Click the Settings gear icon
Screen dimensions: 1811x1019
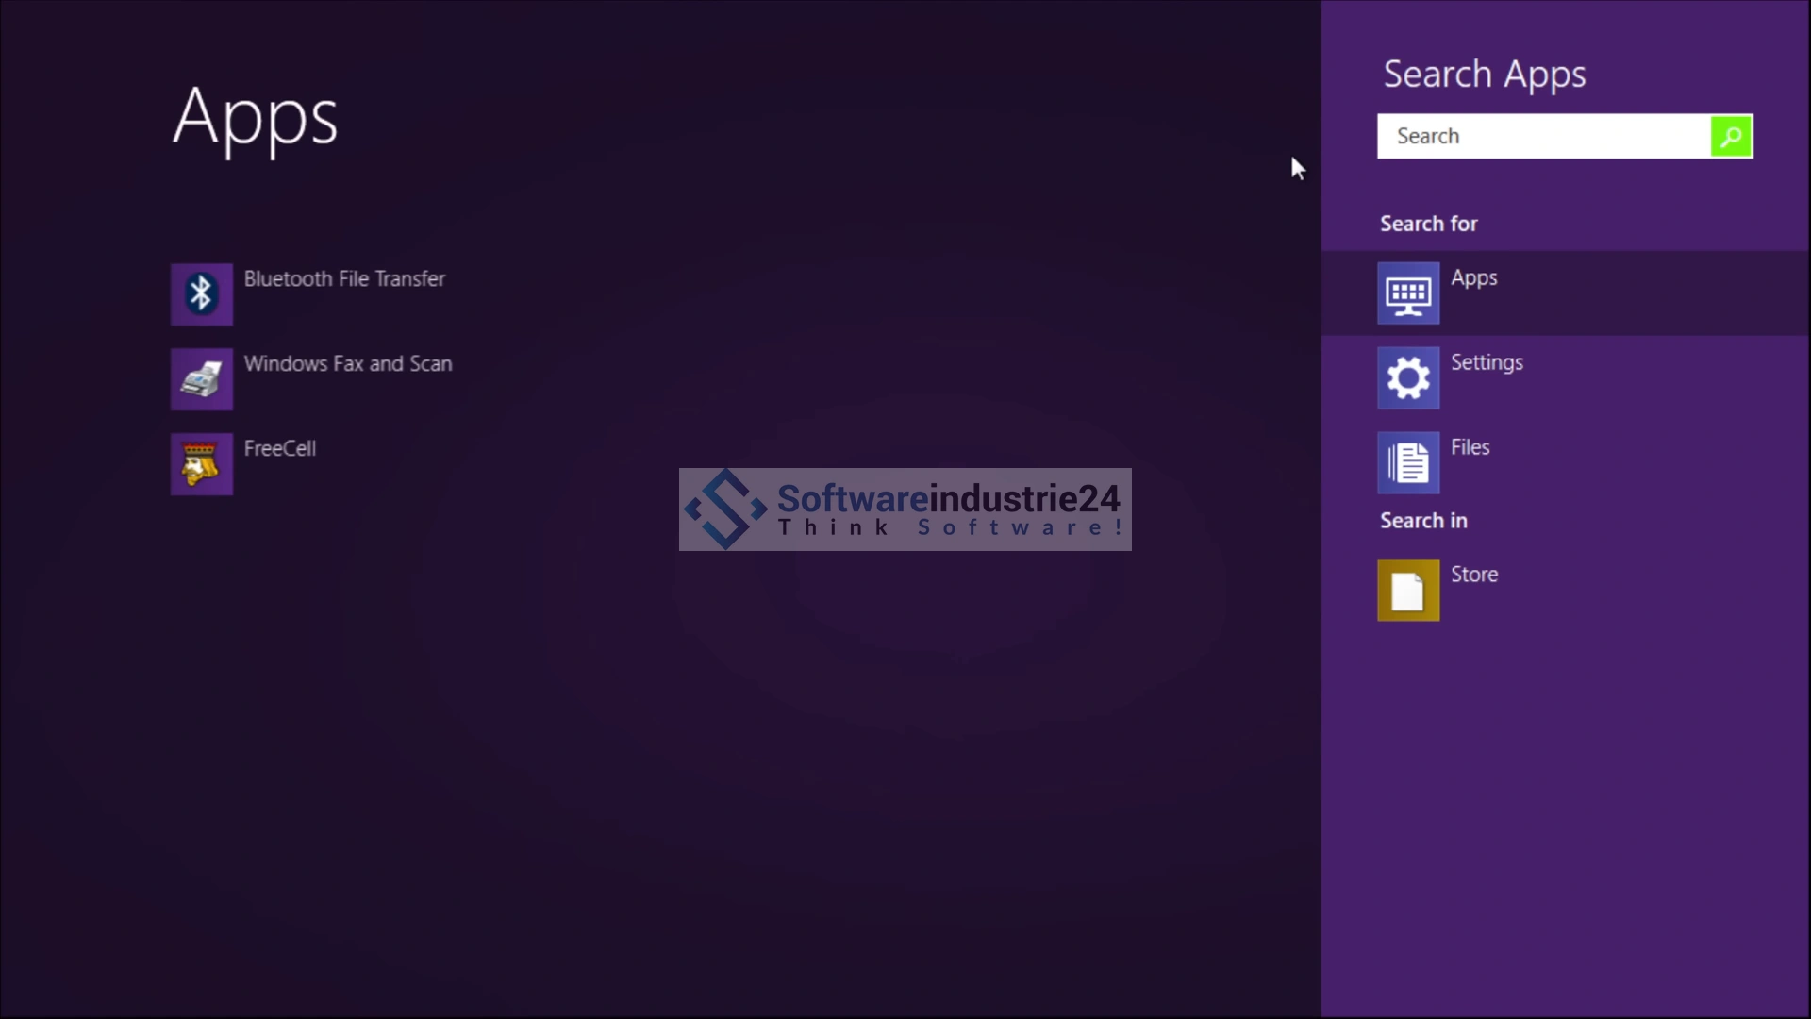click(1407, 378)
